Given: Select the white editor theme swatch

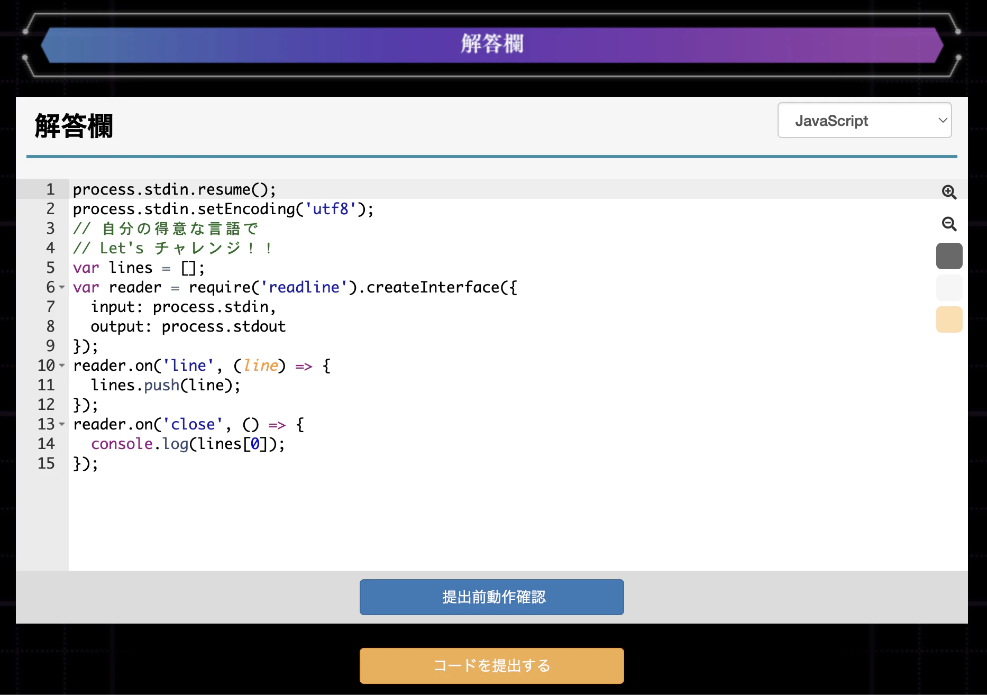Looking at the screenshot, I should tap(949, 288).
